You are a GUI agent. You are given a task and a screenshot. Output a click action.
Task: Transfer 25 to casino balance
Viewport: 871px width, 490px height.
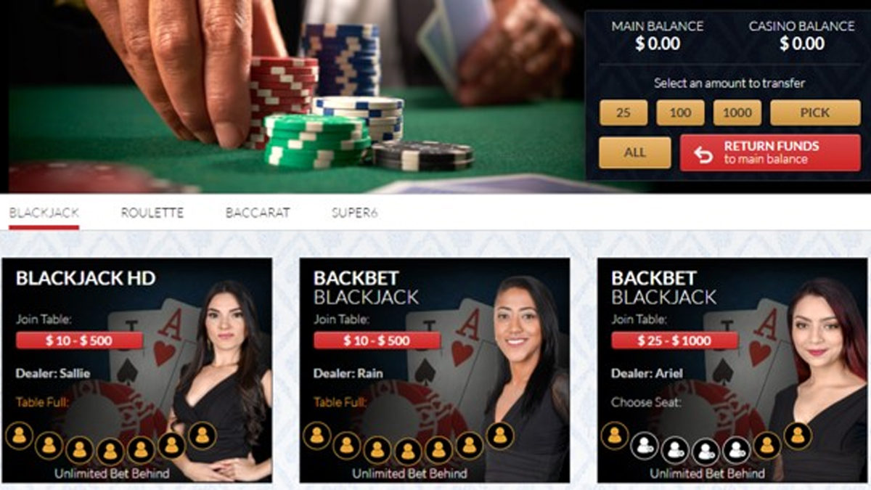click(623, 113)
